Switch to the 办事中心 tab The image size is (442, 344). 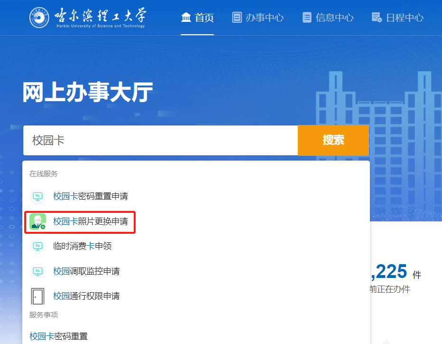[264, 18]
